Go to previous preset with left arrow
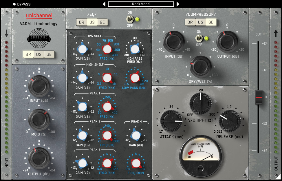282x181 pixels. 104,4
